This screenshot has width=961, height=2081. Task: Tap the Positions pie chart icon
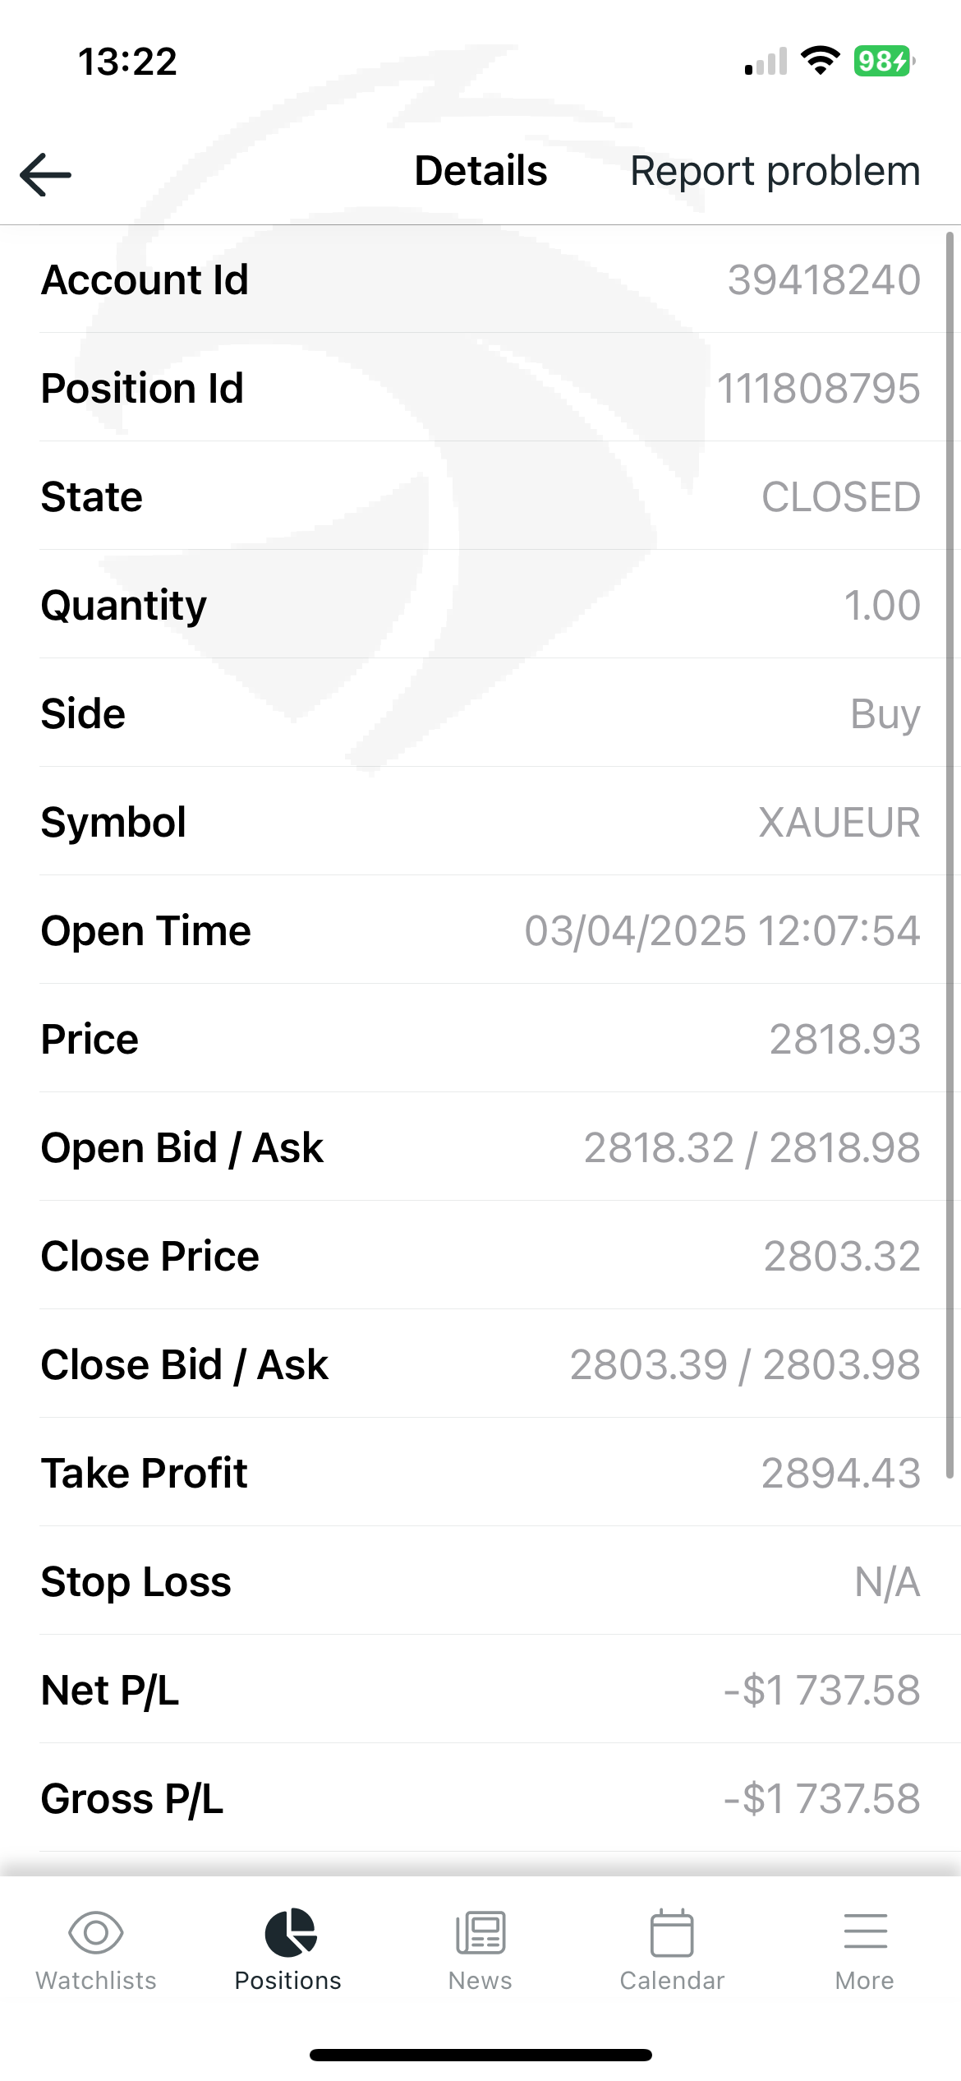tap(289, 1932)
